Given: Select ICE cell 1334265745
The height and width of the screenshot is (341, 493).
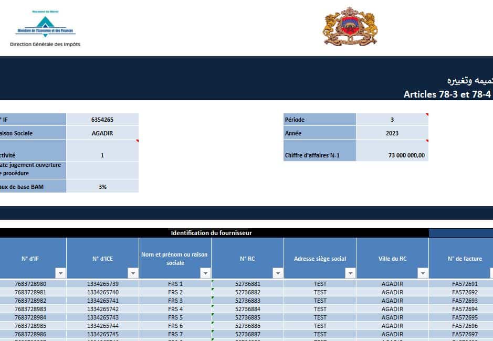Looking at the screenshot, I should [x=102, y=334].
